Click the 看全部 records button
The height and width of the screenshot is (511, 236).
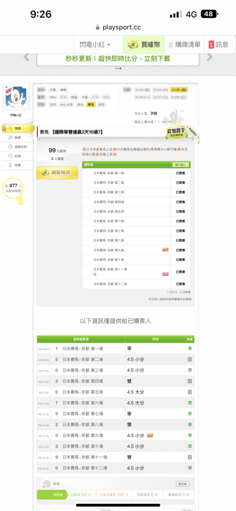(x=182, y=484)
